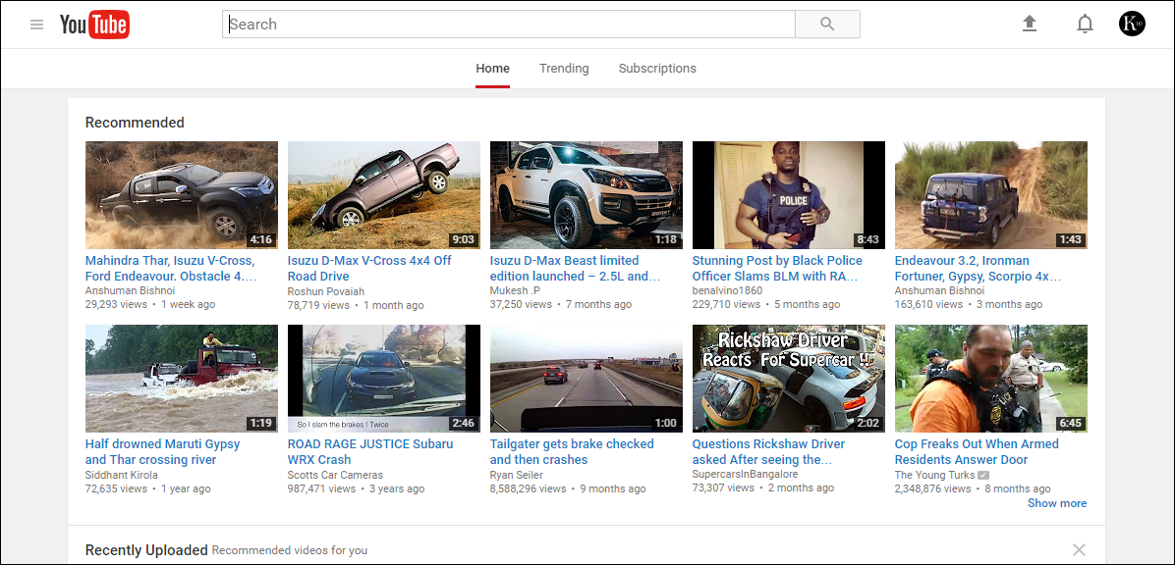Open the upload video icon
Viewport: 1175px width, 565px height.
pos(1030,24)
